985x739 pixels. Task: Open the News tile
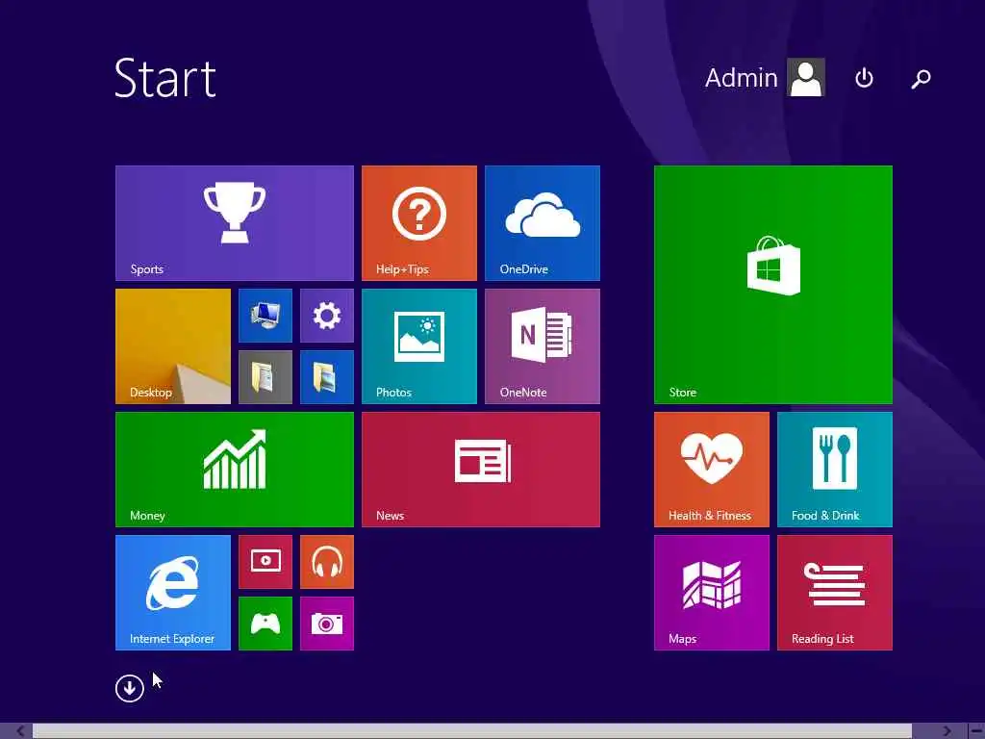(481, 470)
